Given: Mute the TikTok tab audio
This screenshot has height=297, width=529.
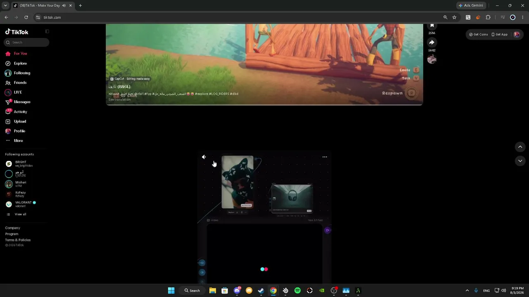Looking at the screenshot, I should click(x=64, y=6).
